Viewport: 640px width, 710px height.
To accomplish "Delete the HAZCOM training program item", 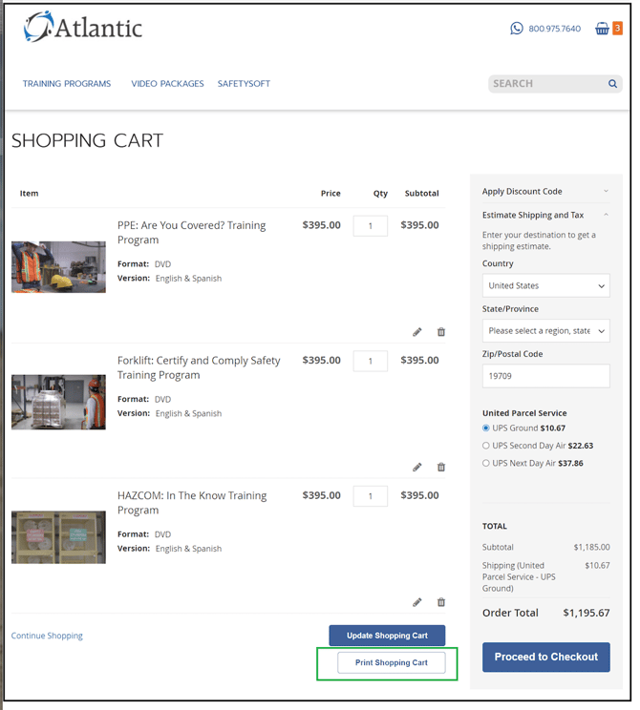I will point(441,602).
